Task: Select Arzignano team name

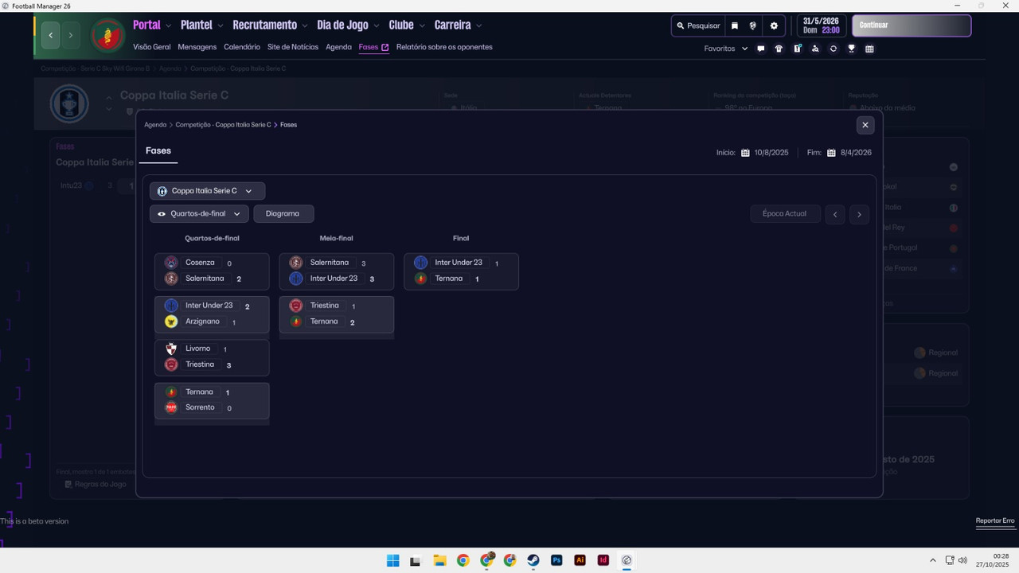Action: click(x=202, y=322)
